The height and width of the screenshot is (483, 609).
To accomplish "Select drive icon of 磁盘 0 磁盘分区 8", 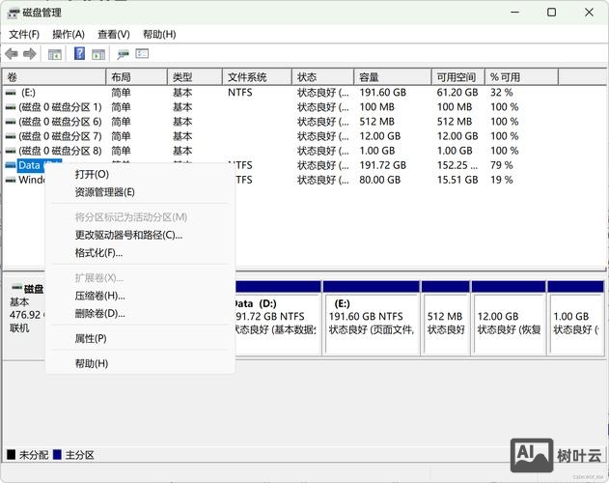I will coord(11,151).
